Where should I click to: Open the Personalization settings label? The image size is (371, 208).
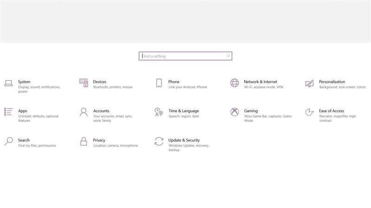point(332,82)
